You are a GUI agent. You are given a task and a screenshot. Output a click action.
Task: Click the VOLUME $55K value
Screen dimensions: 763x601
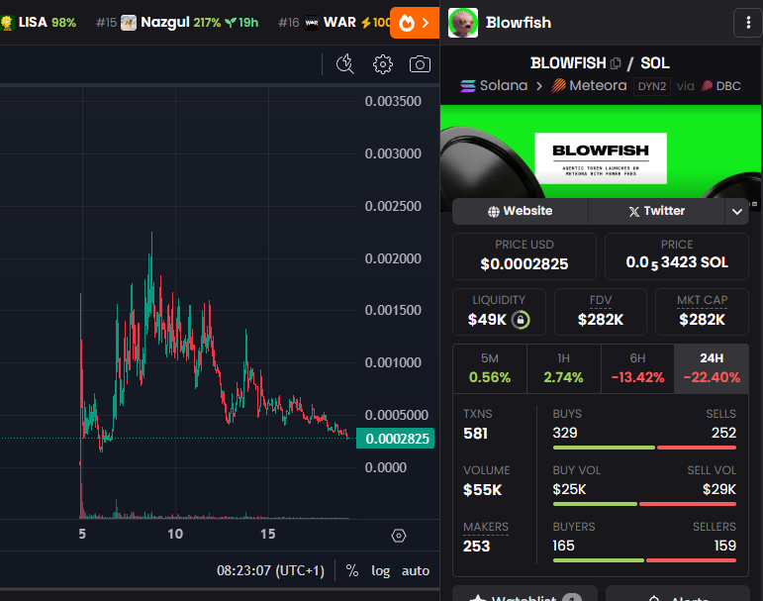(482, 489)
